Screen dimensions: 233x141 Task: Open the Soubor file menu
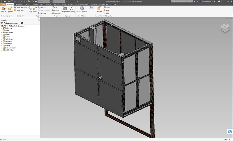click(x=2, y=4)
